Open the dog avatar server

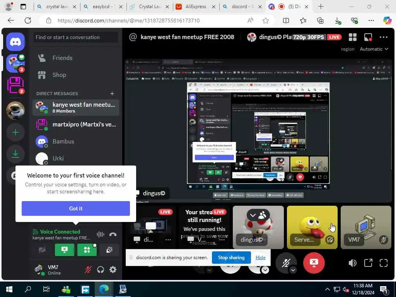click(15, 110)
